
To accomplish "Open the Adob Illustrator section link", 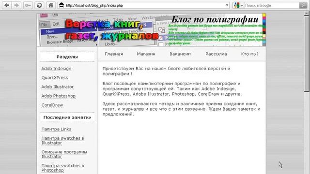I will pos(58,87).
